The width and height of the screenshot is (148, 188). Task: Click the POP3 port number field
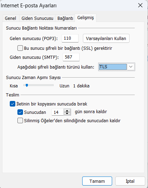pyautogui.click(x=70, y=38)
